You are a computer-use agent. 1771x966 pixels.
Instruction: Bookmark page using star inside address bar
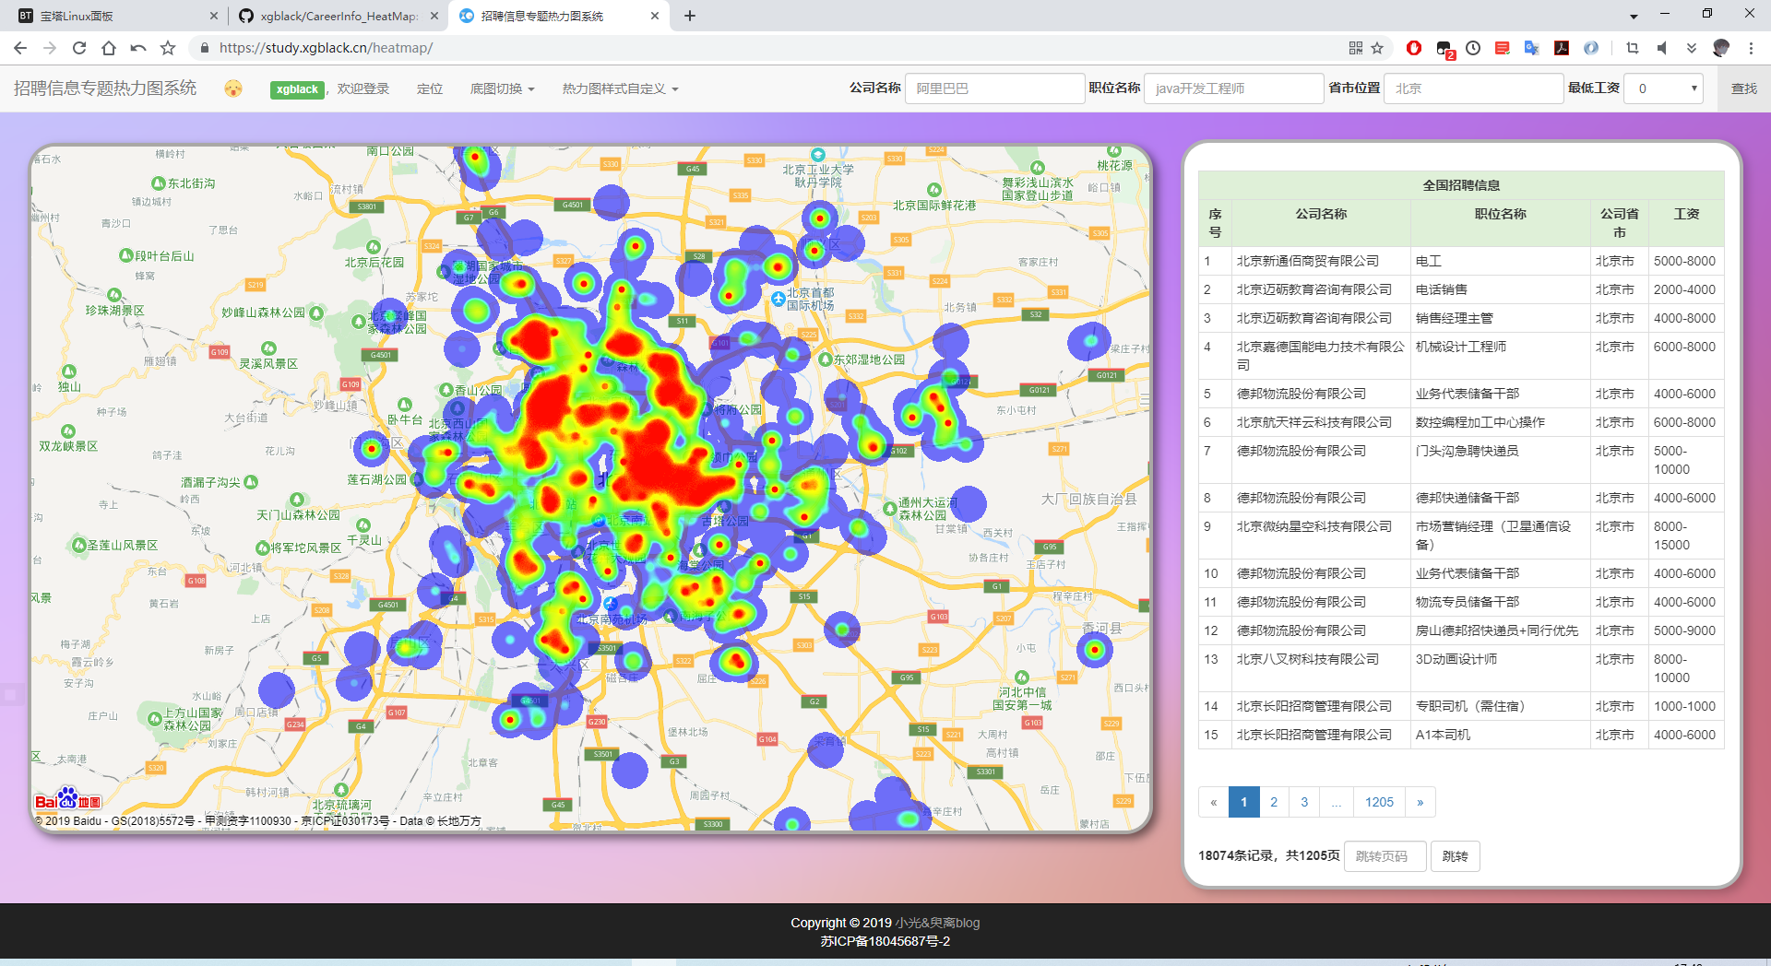pyautogui.click(x=1378, y=48)
